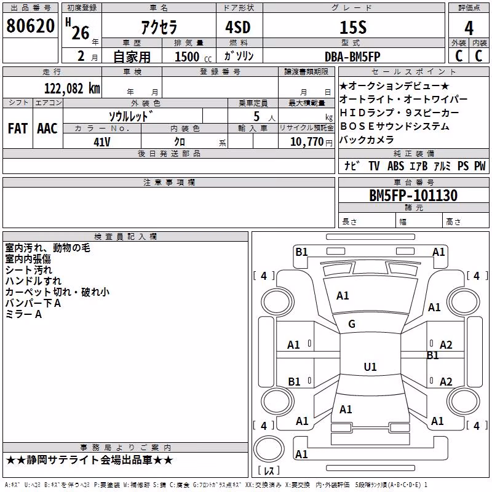Click the recycle deposit 10,770 yen field
This screenshot has width=492, height=492.
[306, 141]
